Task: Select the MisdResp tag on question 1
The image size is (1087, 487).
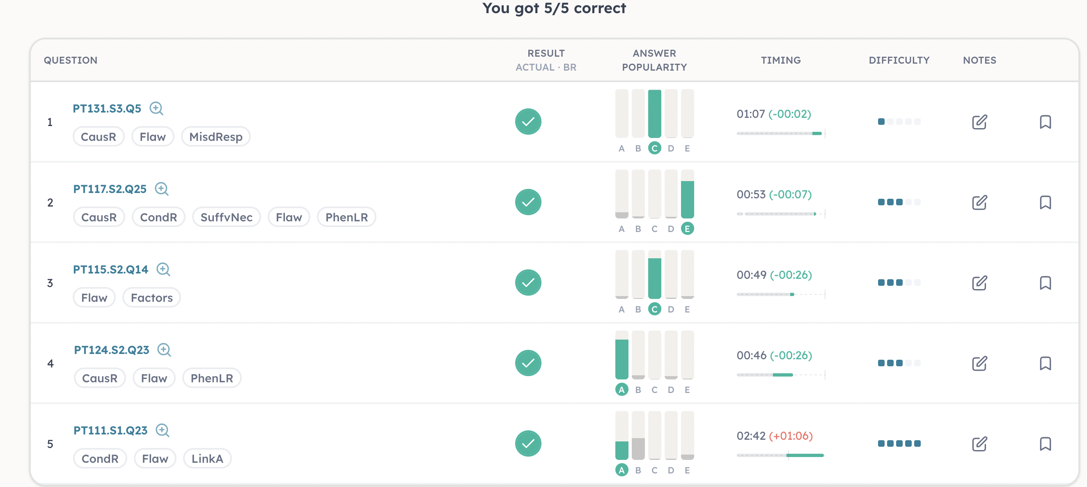Action: 216,137
